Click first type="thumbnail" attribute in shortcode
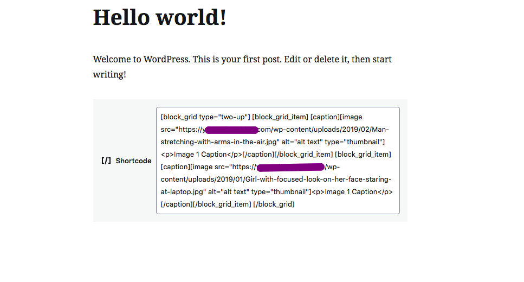Screen dimensions: 524x282 click(x=353, y=142)
